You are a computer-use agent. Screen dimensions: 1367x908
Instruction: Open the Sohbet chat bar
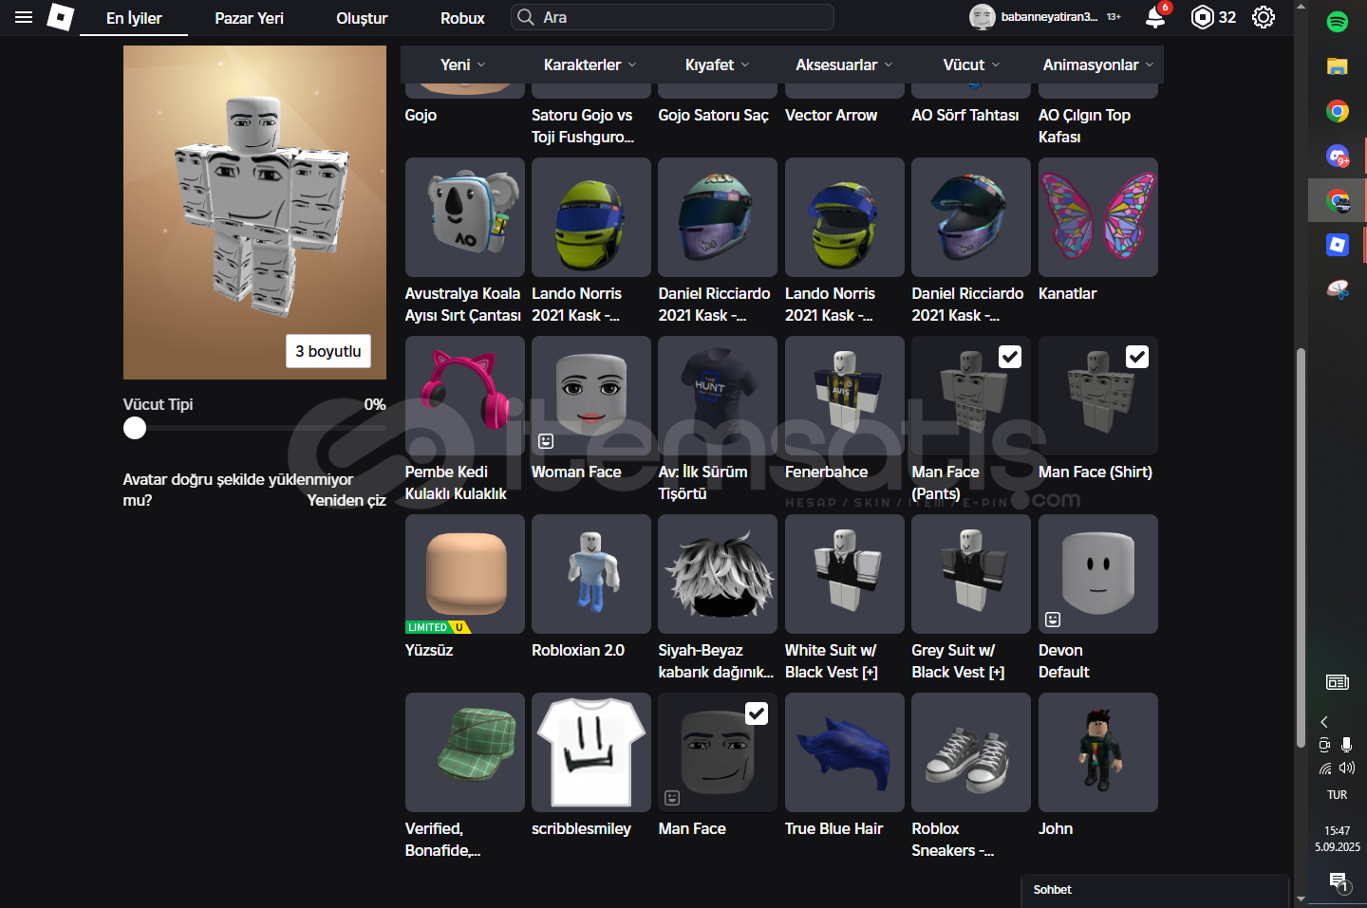[x=1154, y=890]
